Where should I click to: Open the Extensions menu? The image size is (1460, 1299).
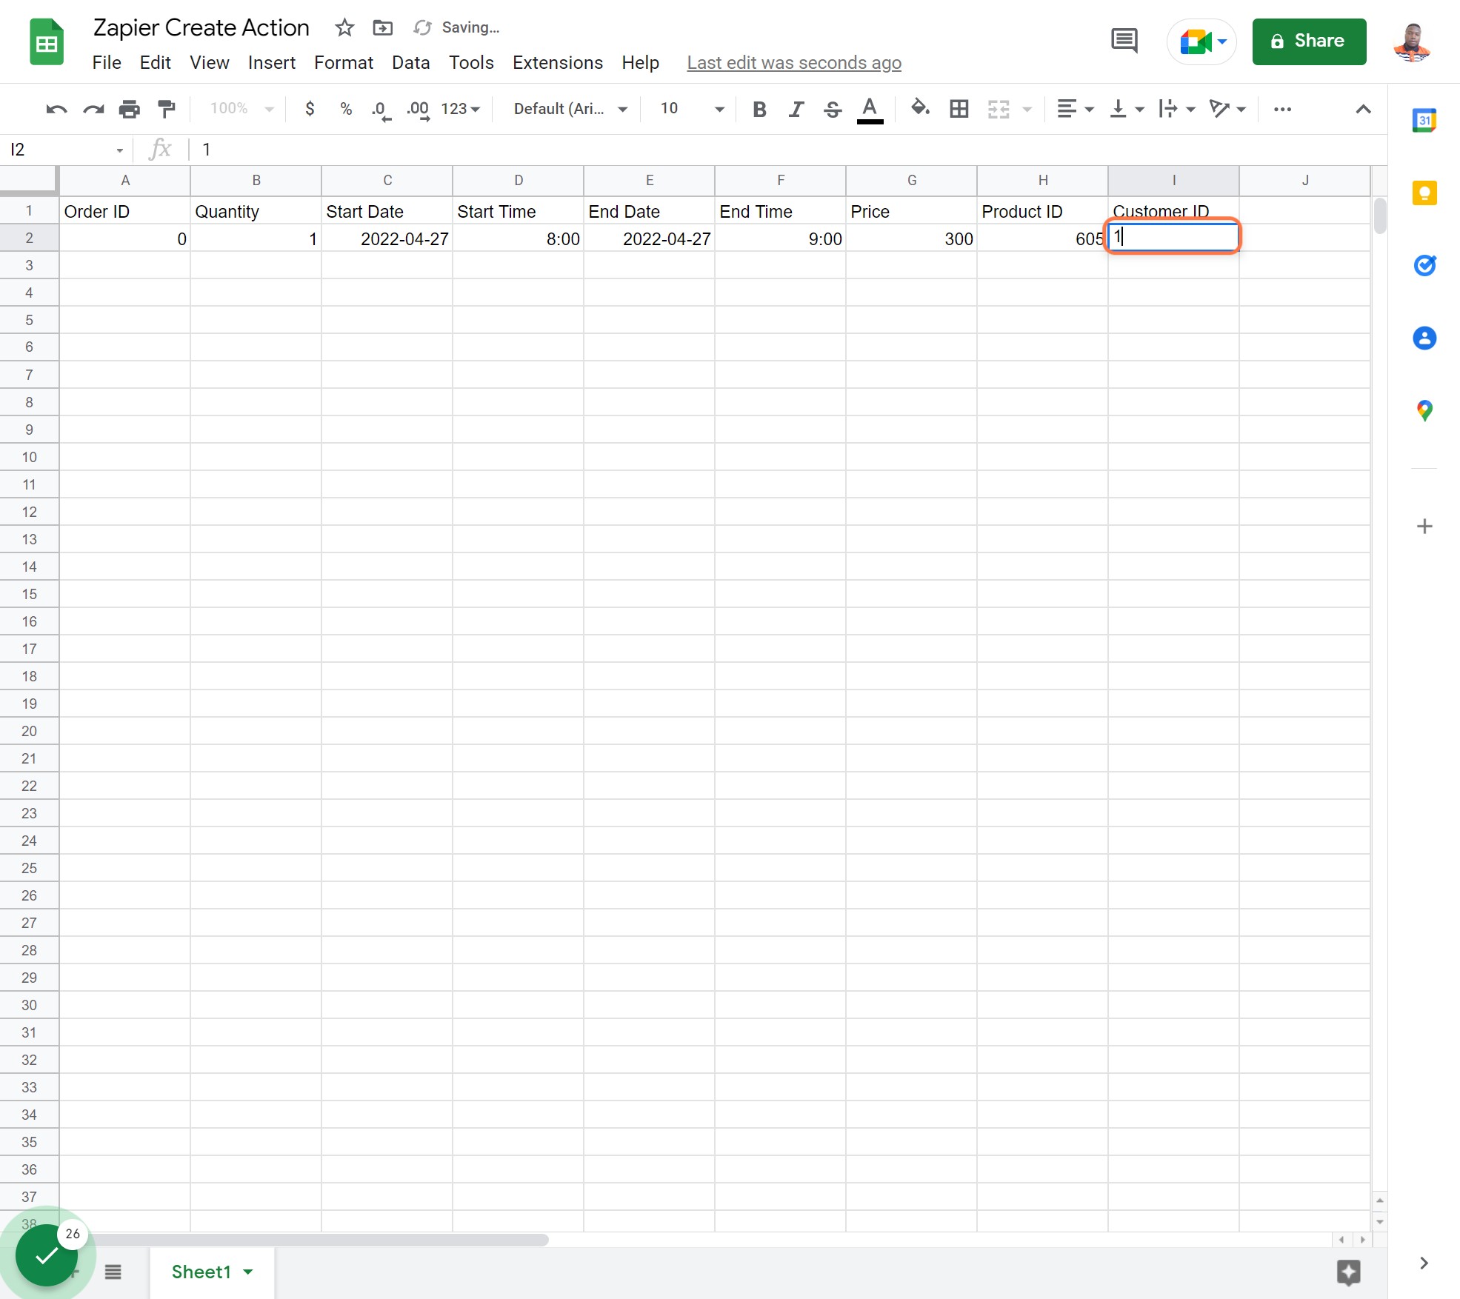coord(558,63)
